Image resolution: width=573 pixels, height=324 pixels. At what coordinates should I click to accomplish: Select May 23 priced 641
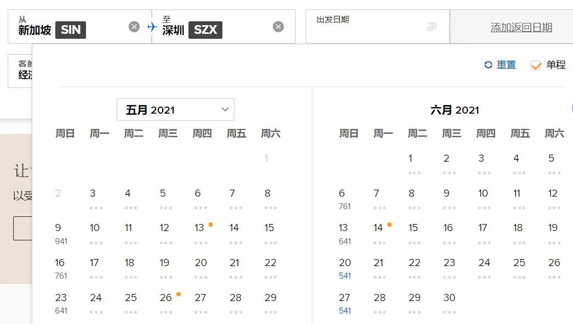pyautogui.click(x=61, y=303)
